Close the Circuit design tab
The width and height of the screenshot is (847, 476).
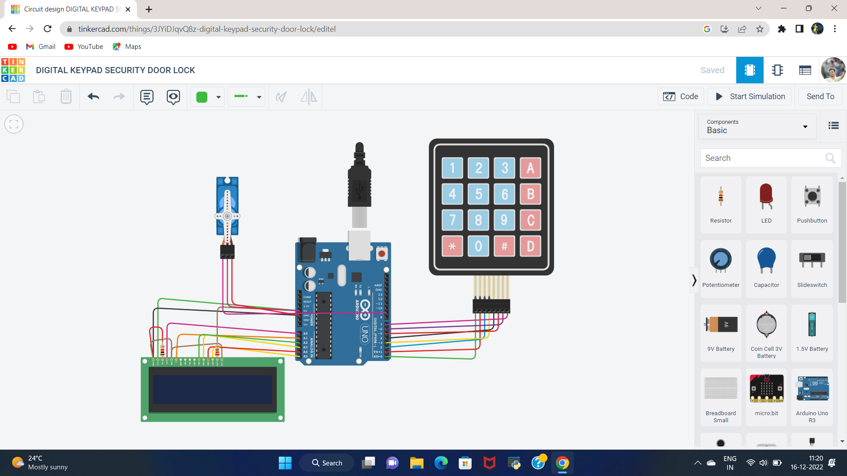(128, 9)
